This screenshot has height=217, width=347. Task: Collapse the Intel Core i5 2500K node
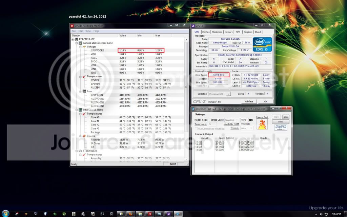click(x=77, y=110)
